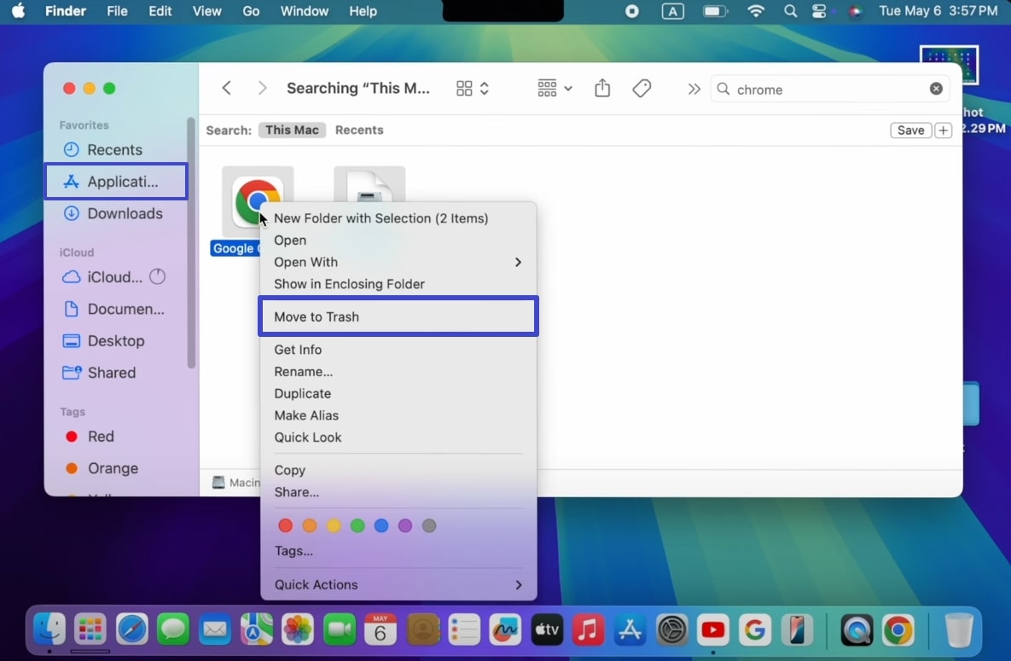Viewport: 1011px width, 661px height.
Task: Choose Quick Look from context menu
Action: click(x=398, y=438)
